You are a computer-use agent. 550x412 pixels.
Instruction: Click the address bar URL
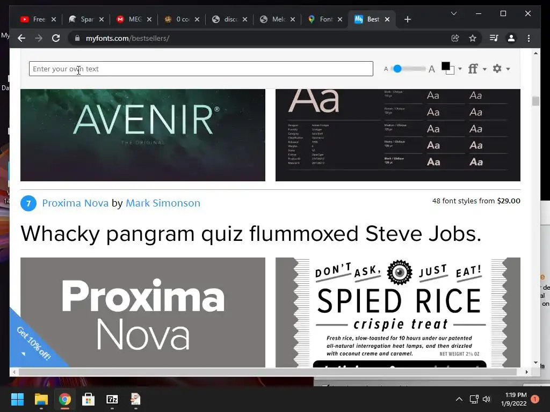tap(128, 38)
